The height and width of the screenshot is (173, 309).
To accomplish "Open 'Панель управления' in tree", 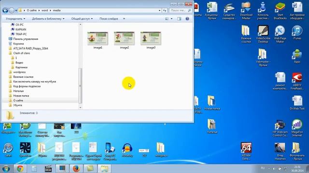I will coord(26,39).
